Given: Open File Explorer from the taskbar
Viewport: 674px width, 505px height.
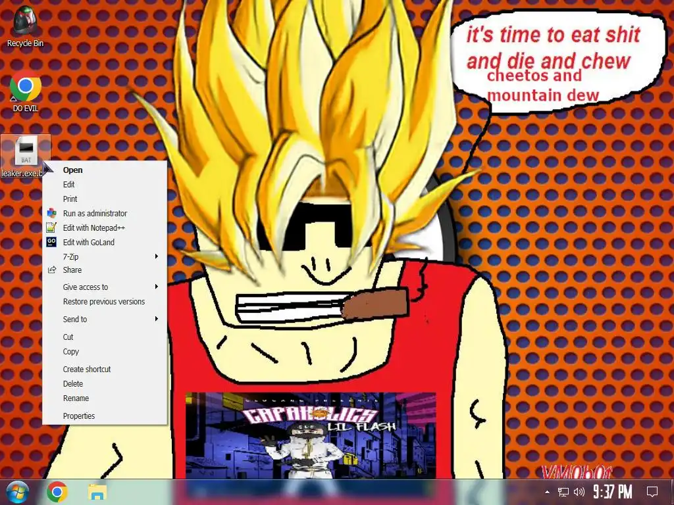Looking at the screenshot, I should click(x=97, y=492).
